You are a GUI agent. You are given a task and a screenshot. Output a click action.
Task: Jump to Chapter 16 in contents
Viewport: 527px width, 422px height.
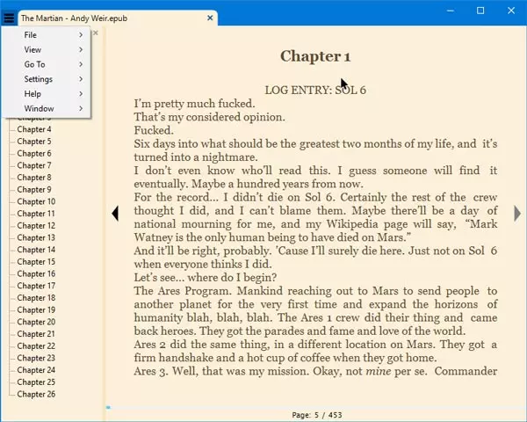tap(36, 274)
